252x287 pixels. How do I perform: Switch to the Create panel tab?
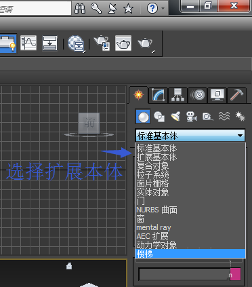(x=139, y=94)
